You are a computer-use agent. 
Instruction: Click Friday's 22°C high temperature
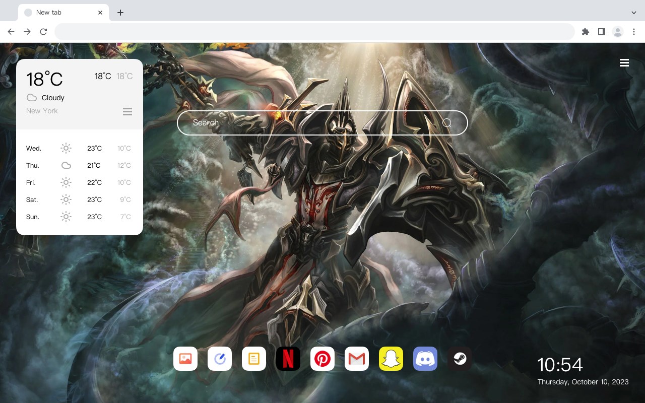coord(94,182)
